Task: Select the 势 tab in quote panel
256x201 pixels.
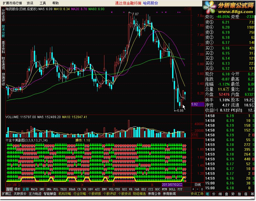Action: [x=233, y=194]
